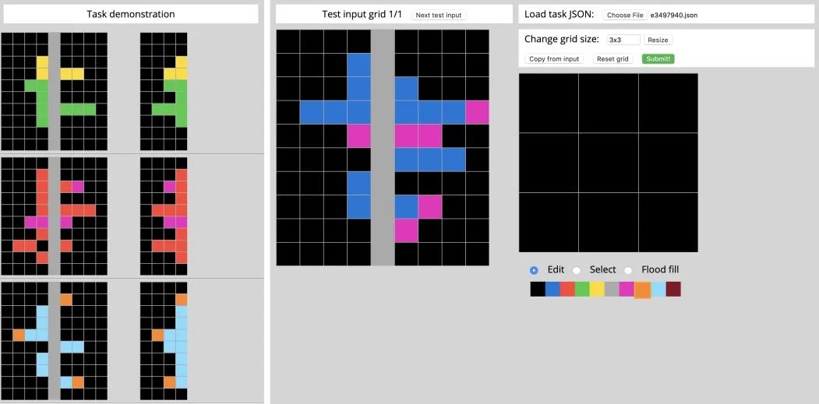Click the Task demonstration header
819x404 pixels.
tap(131, 14)
